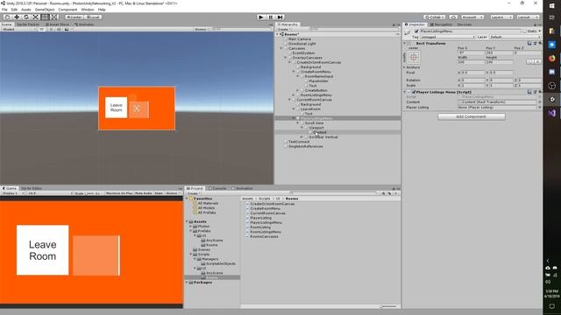The height and width of the screenshot is (315, 561).
Task: Select the Rect tool
Action: pos(45,17)
